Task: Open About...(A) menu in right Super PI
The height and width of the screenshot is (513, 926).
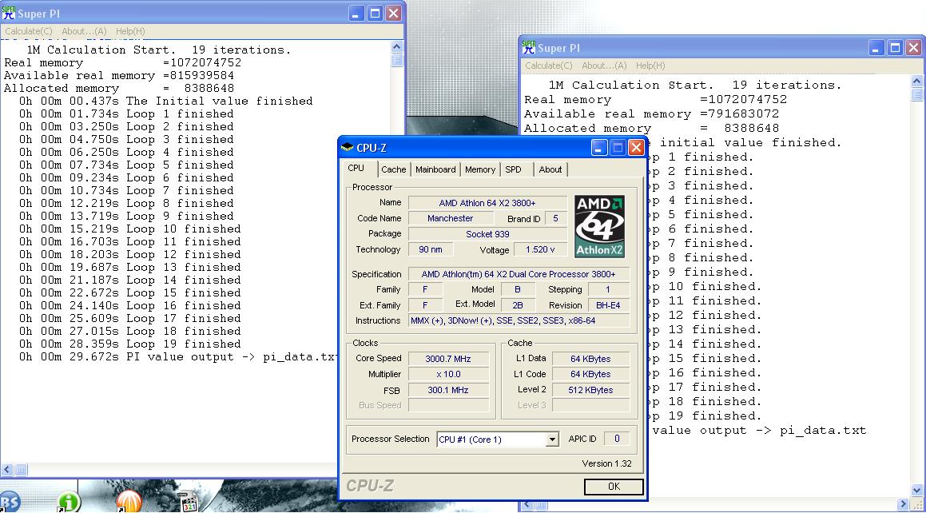Action: [604, 66]
